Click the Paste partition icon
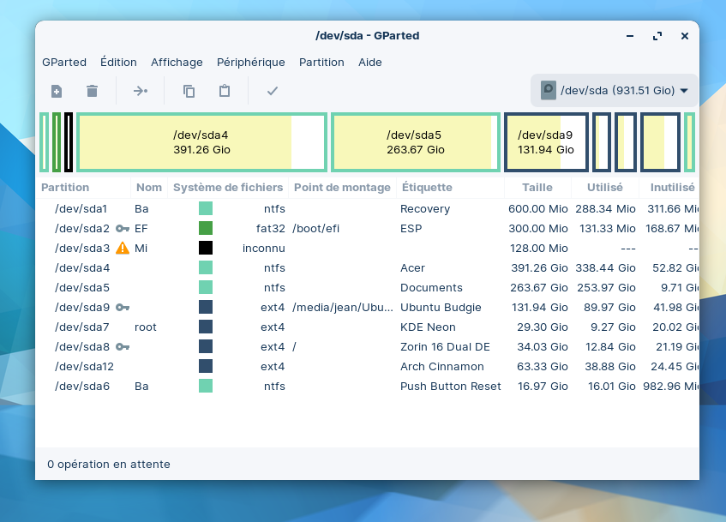Screen dimensions: 726x522 225,91
